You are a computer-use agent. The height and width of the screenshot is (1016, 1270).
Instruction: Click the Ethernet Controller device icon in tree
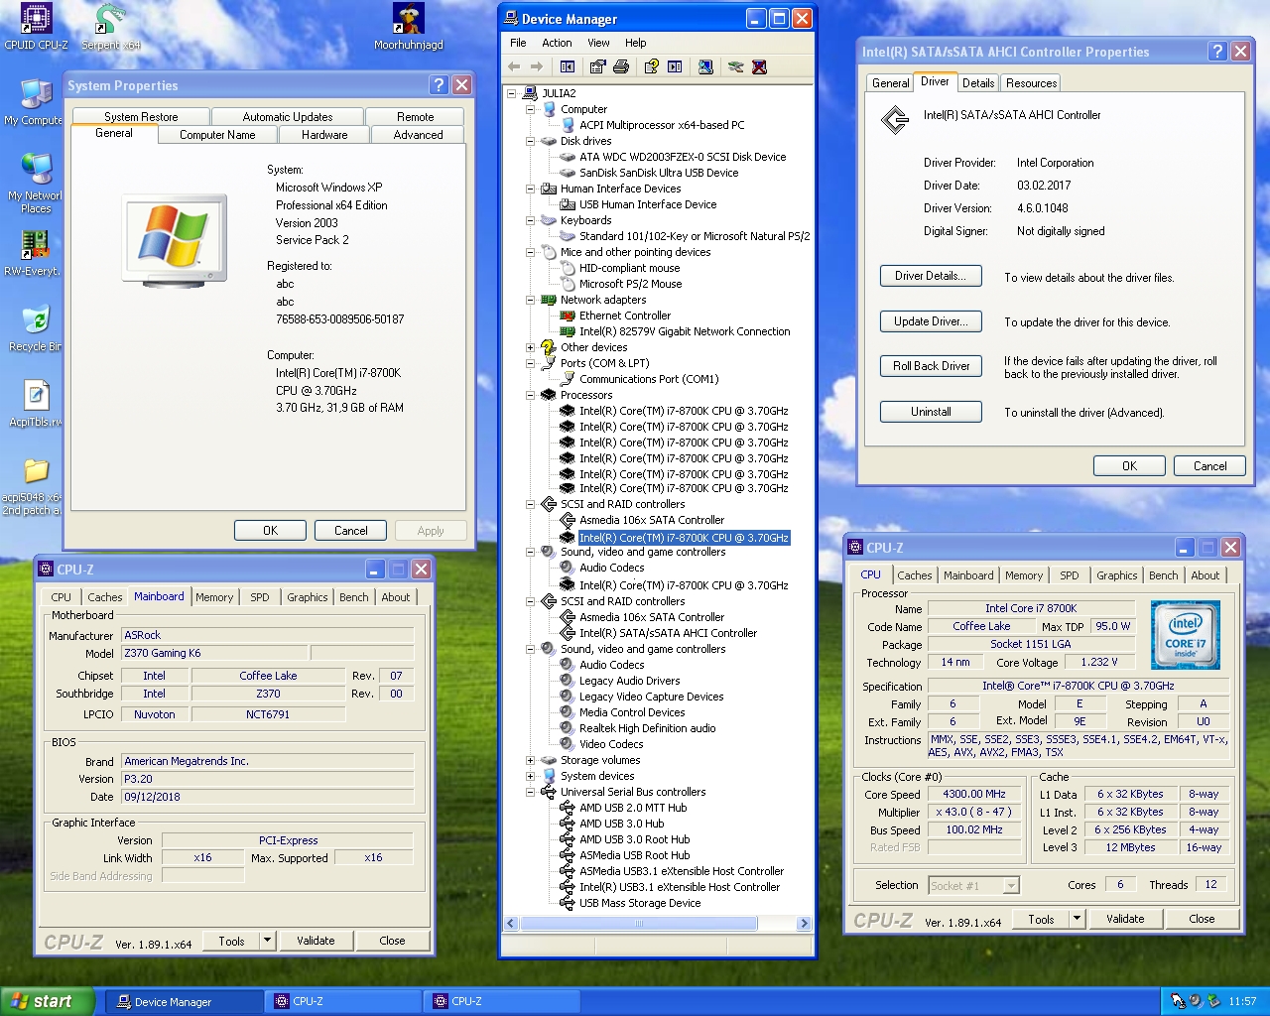pos(568,316)
